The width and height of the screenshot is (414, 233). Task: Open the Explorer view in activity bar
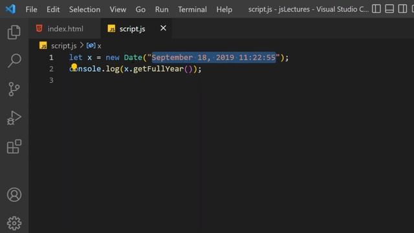[x=14, y=32]
